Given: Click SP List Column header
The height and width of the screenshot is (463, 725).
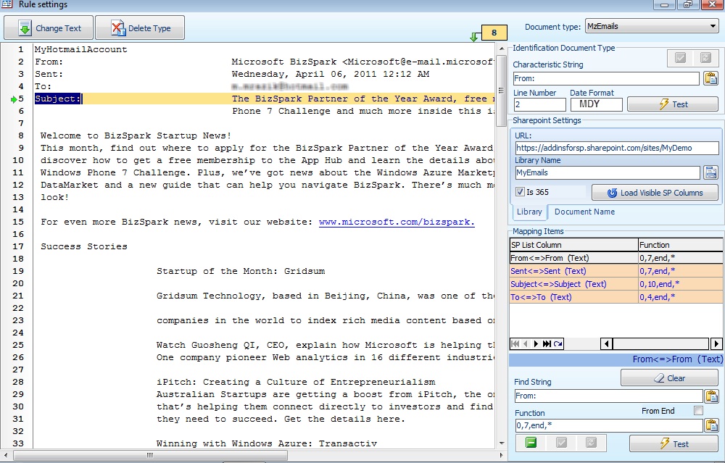Looking at the screenshot, I should [x=573, y=245].
